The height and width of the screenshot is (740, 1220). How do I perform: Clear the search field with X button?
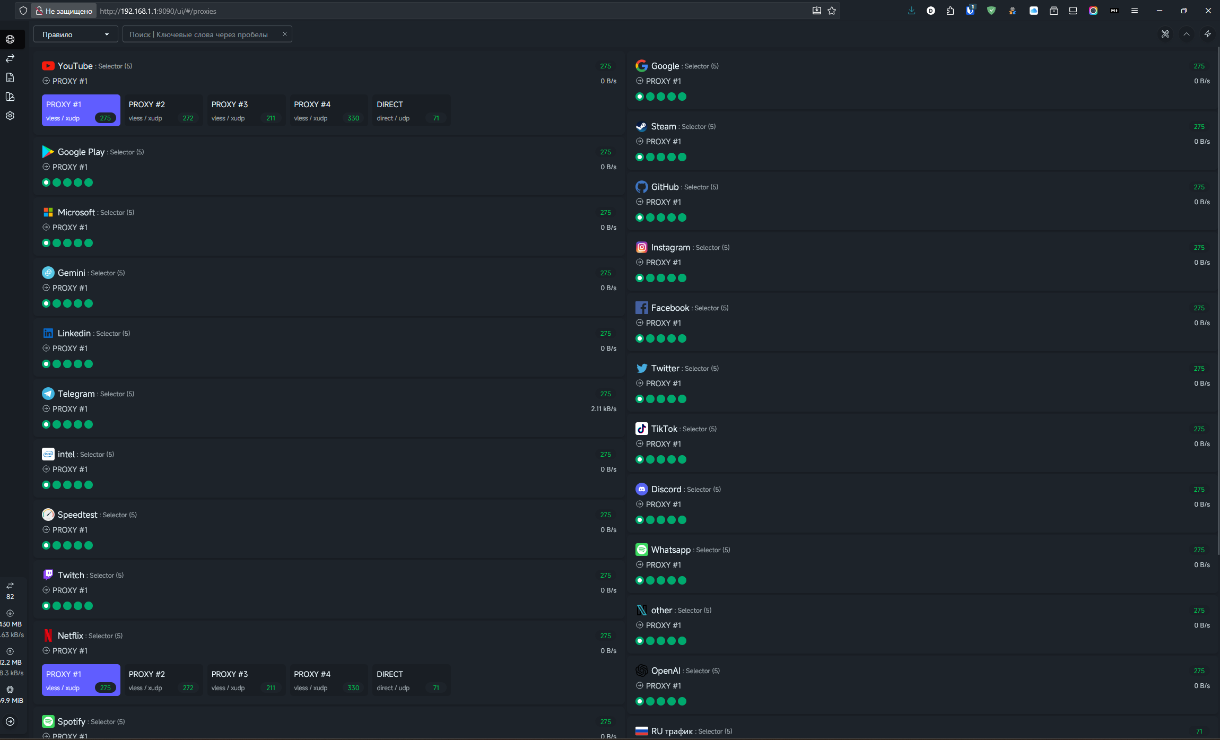[x=285, y=34]
